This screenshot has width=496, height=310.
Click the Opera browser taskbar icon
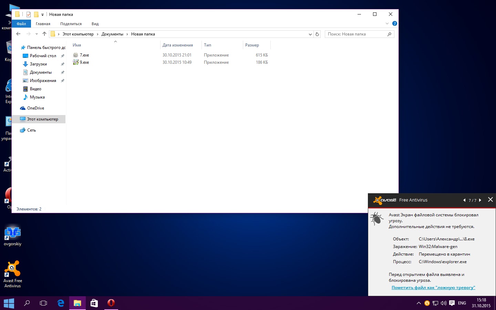point(111,303)
